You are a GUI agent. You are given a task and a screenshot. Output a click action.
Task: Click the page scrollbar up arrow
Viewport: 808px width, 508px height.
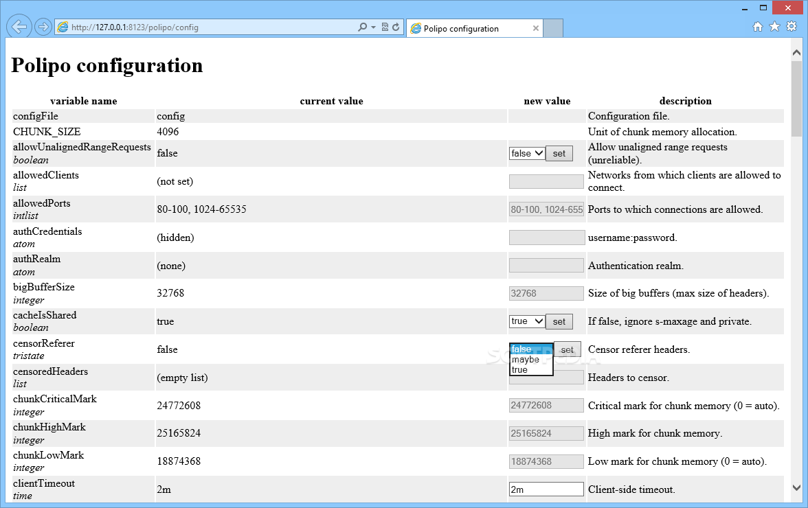point(796,52)
